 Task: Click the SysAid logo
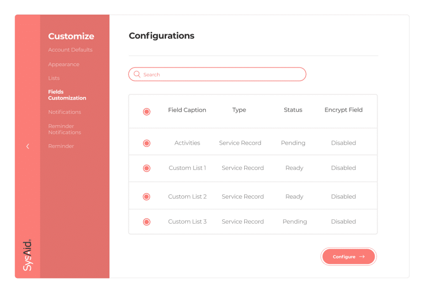coord(27,255)
